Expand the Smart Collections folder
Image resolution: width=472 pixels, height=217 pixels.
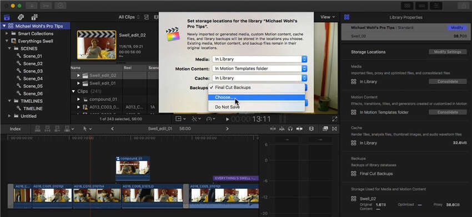click(x=7, y=34)
